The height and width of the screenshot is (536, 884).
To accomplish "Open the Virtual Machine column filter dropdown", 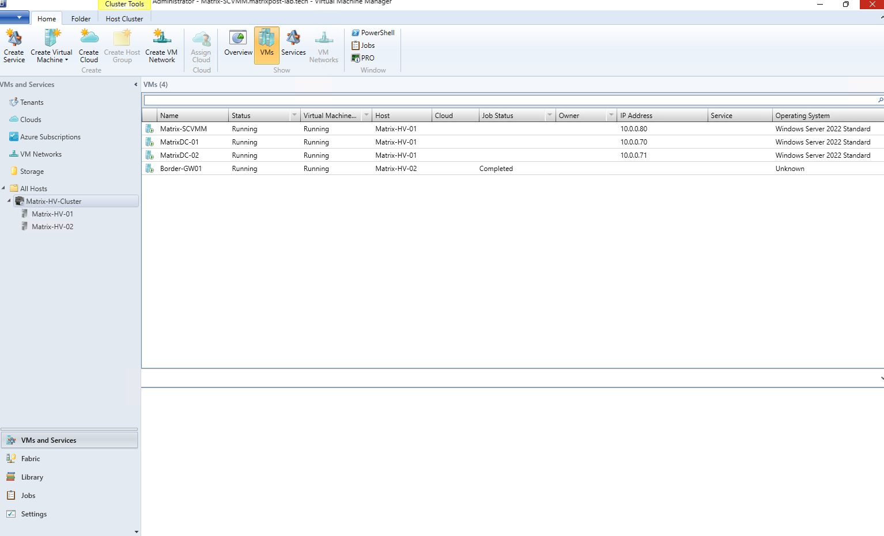I will pos(366,116).
